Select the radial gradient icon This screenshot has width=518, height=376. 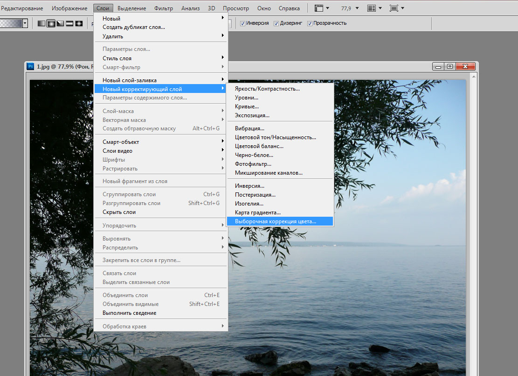click(x=51, y=23)
